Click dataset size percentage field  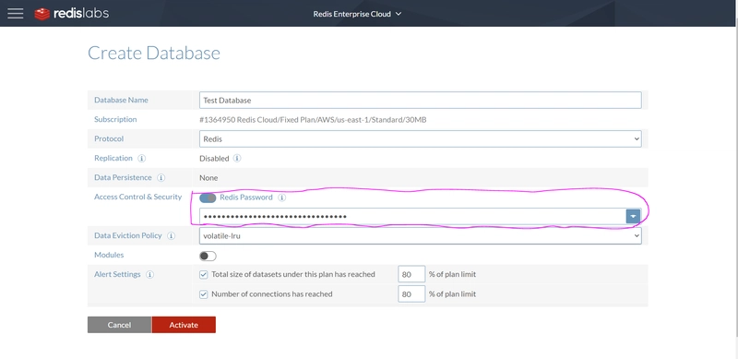point(411,274)
